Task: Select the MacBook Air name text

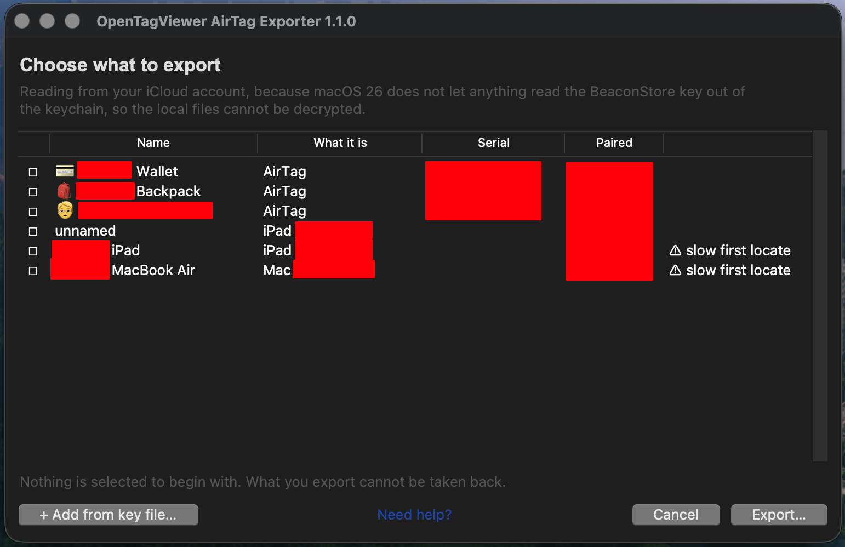Action: click(x=153, y=270)
